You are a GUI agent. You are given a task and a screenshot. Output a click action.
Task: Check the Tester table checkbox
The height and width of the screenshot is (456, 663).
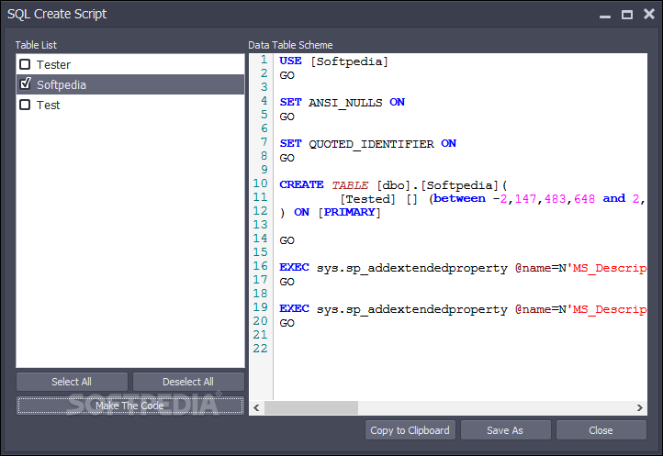tap(25, 64)
